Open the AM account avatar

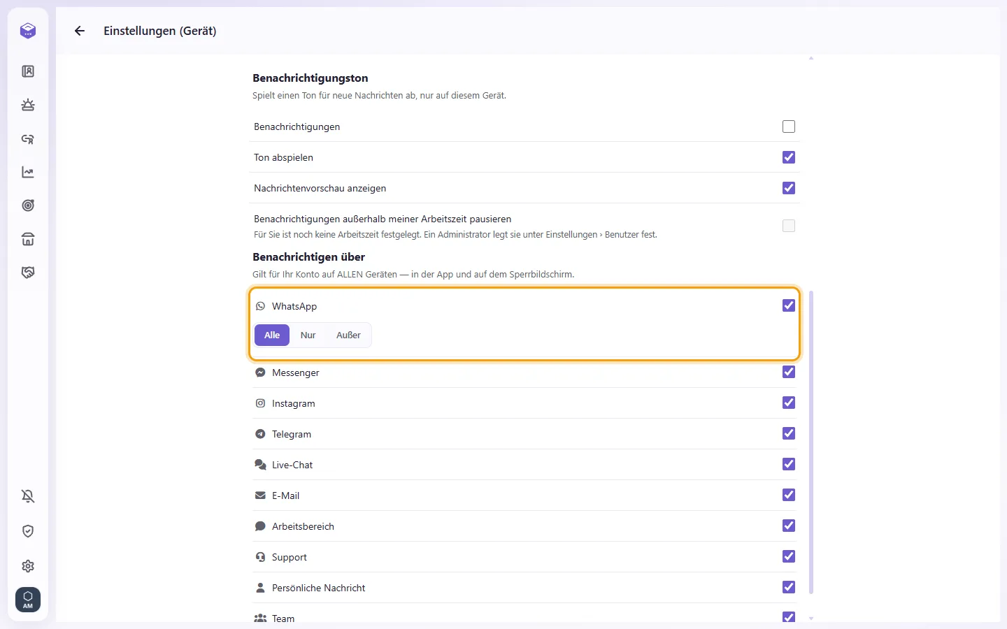point(28,600)
